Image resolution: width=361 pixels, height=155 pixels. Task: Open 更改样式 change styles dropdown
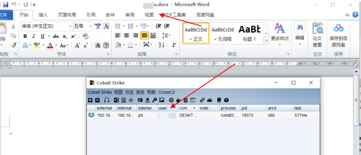coord(280,34)
